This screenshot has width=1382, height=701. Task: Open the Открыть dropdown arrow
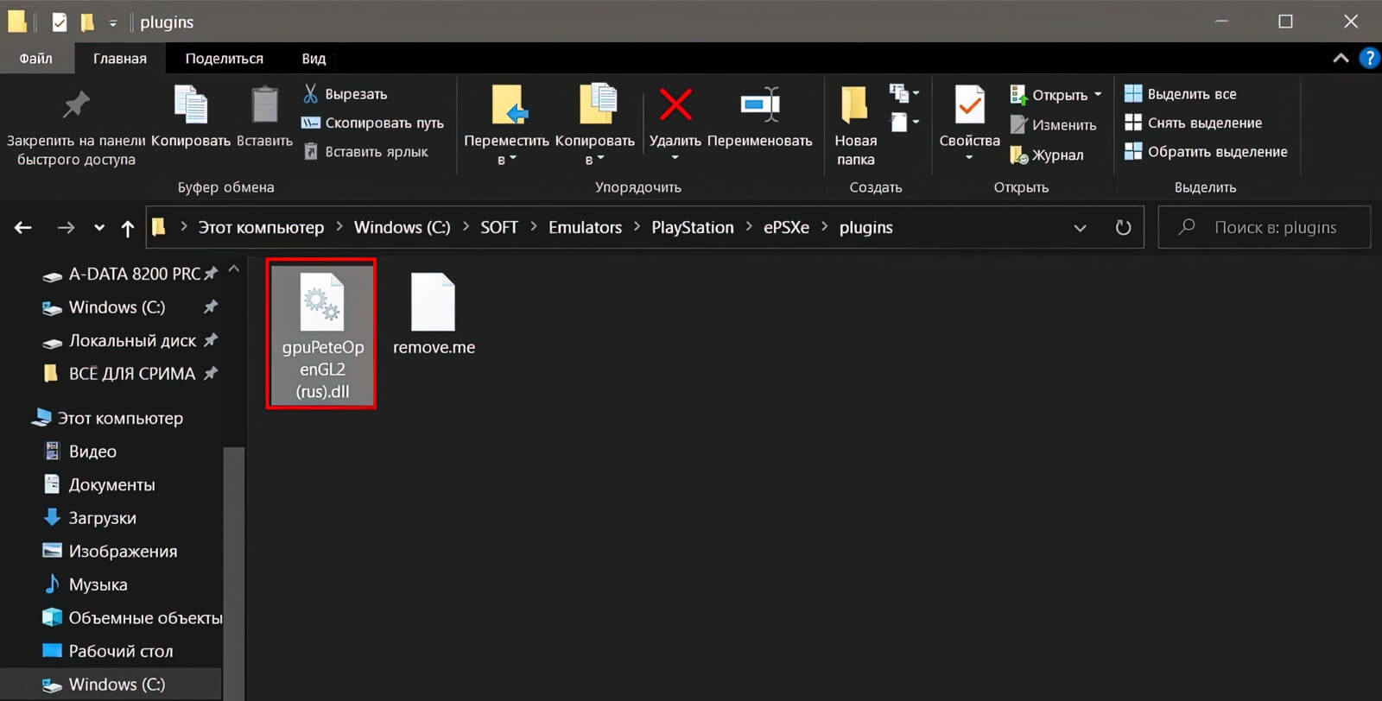pyautogui.click(x=1098, y=94)
